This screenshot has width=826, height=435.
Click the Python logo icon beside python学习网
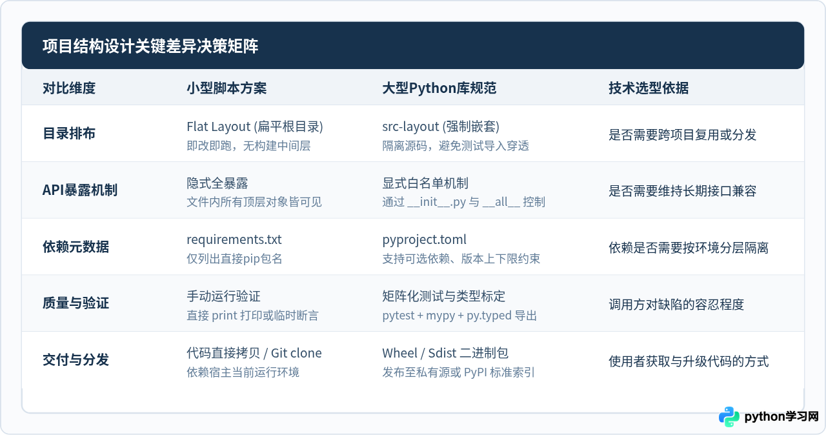coord(729,417)
